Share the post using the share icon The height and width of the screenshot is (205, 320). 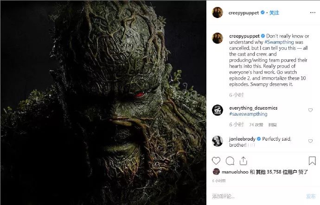(244, 161)
